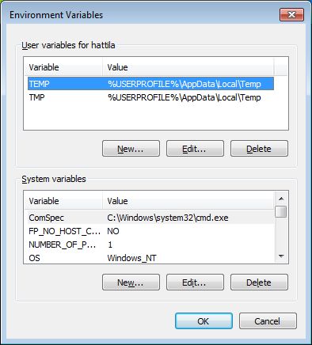Click Edit in the System variables section

(195, 282)
